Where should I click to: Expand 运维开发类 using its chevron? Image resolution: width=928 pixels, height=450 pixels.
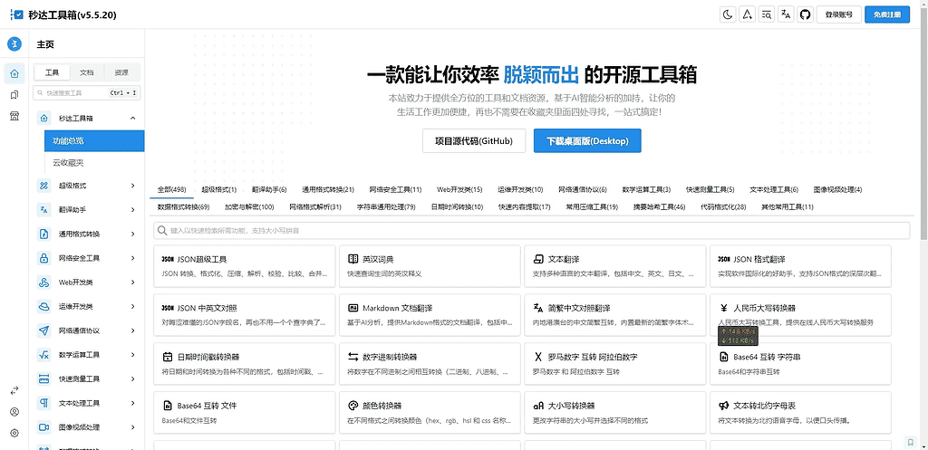coord(132,307)
